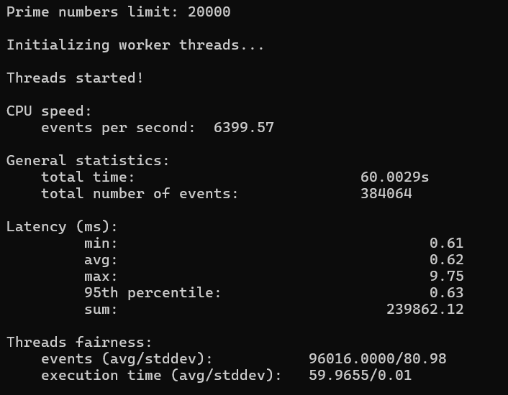Click the latency 'avg:' label
The image size is (508, 395).
click(x=101, y=261)
